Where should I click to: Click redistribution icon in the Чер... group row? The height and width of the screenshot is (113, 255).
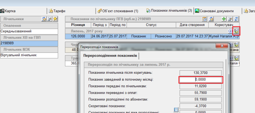236,44
